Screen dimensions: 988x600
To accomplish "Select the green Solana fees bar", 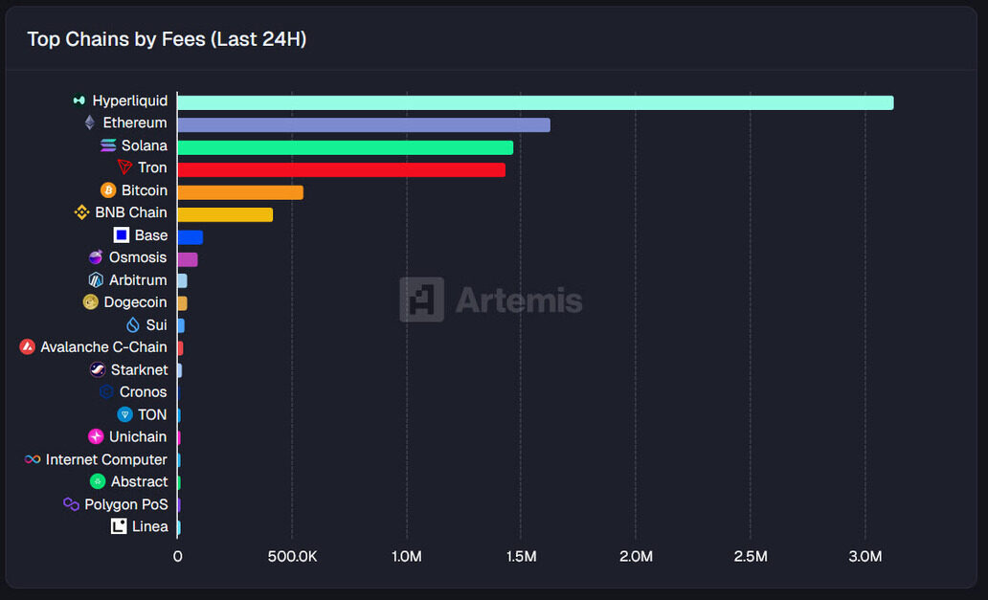I will [x=346, y=147].
